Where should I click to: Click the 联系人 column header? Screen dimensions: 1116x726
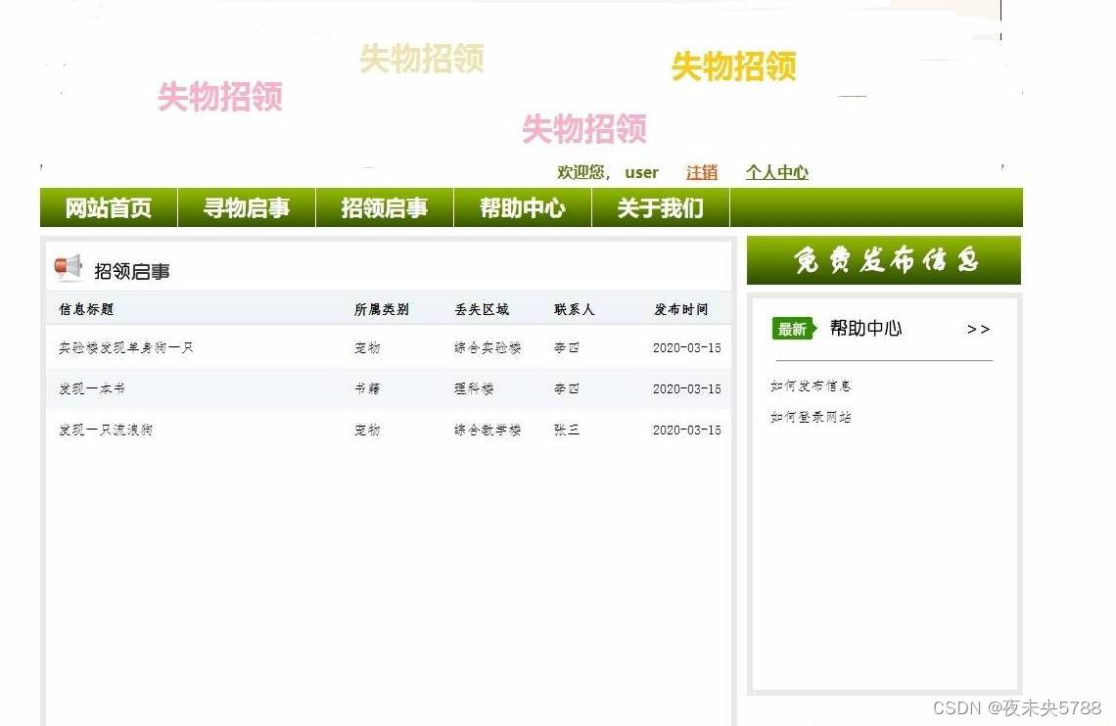tap(574, 309)
